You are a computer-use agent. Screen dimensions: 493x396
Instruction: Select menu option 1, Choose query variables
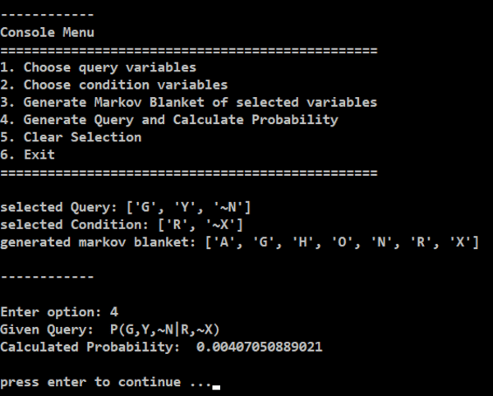99,67
